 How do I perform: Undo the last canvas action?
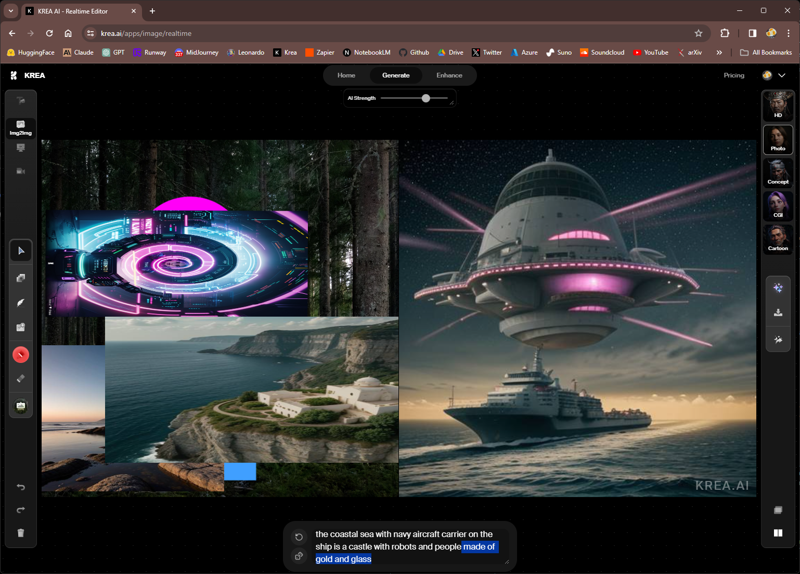pos(21,487)
